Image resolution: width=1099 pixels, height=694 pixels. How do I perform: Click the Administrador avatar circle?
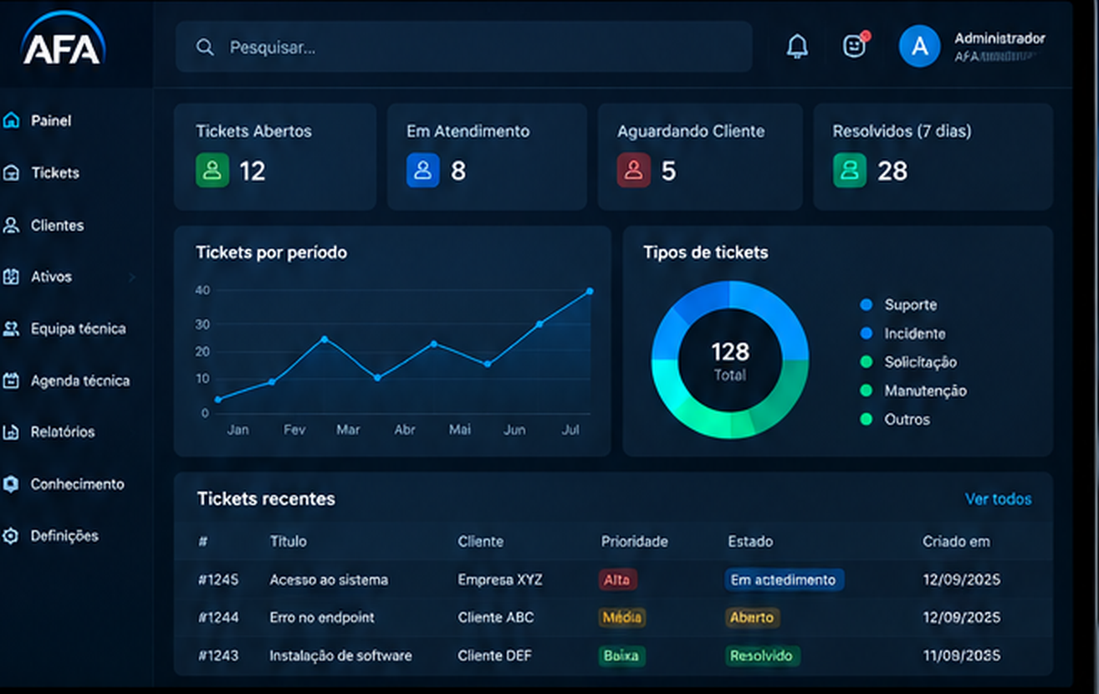click(x=919, y=47)
